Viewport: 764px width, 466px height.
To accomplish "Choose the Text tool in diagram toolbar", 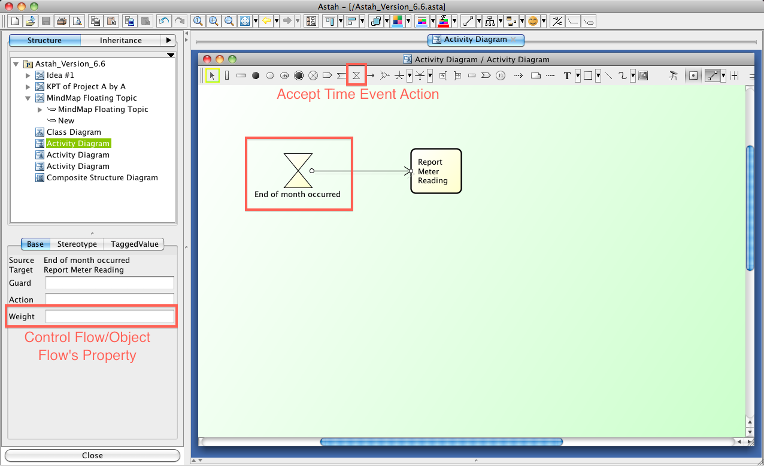I will click(x=567, y=75).
